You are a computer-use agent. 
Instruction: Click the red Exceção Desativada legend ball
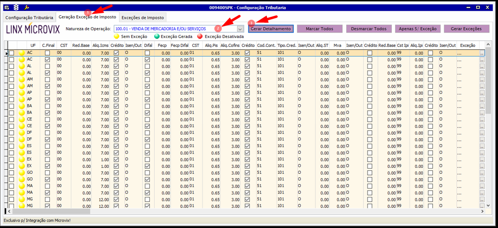[200, 37]
